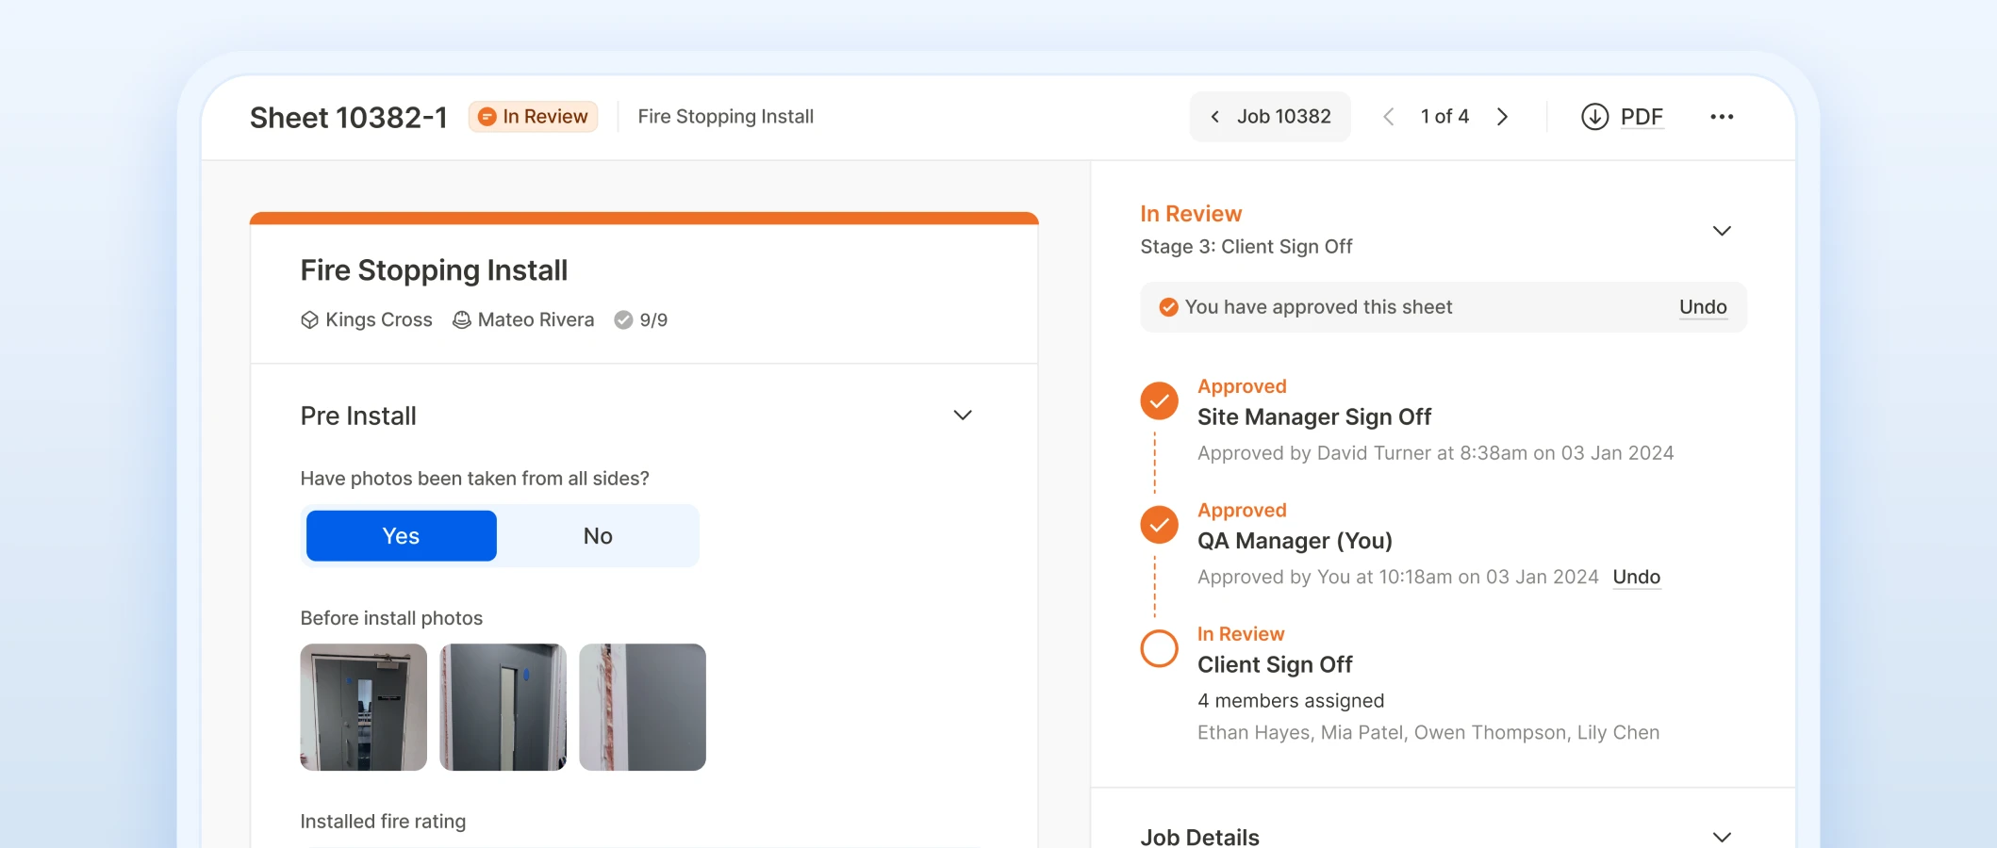Select Yes for photos taken from all sides
Viewport: 1997px width, 848px height.
click(x=402, y=536)
